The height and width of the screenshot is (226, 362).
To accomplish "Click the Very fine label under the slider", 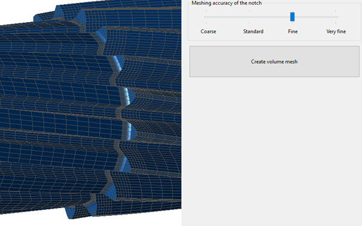I will pos(336,32).
